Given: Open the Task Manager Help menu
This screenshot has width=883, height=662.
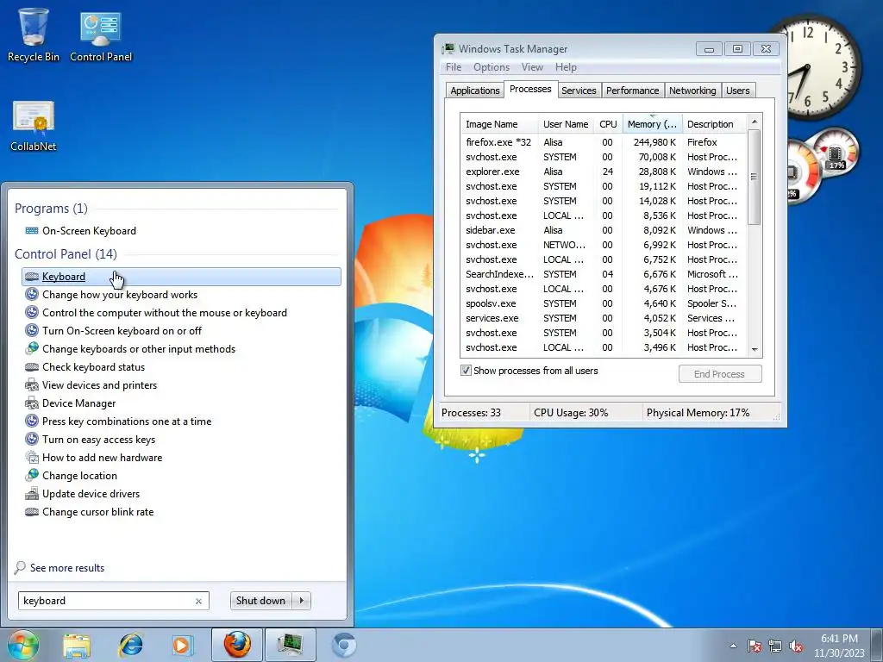Looking at the screenshot, I should point(566,67).
